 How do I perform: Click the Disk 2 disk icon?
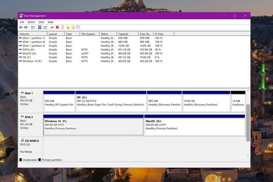tap(22, 116)
